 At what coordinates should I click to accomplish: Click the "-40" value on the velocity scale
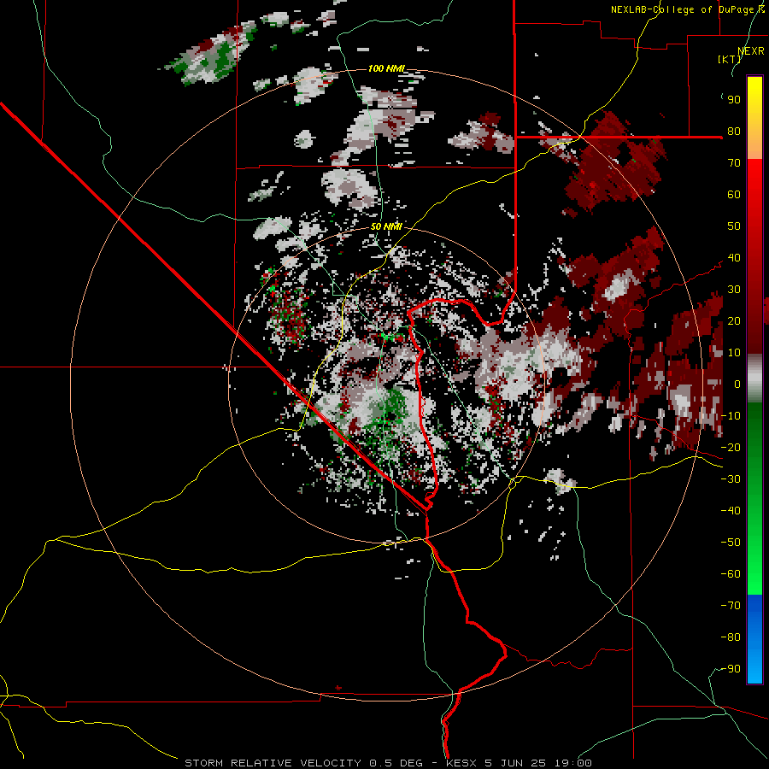point(731,511)
